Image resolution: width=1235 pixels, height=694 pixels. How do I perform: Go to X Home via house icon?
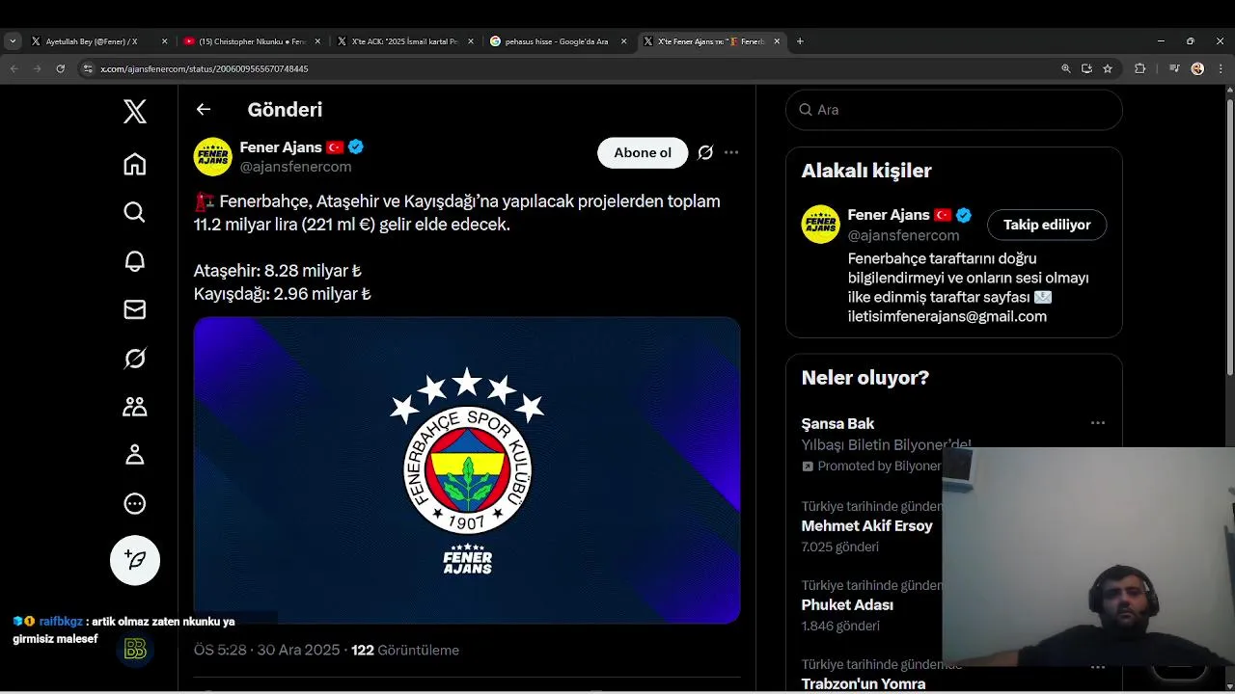(135, 164)
